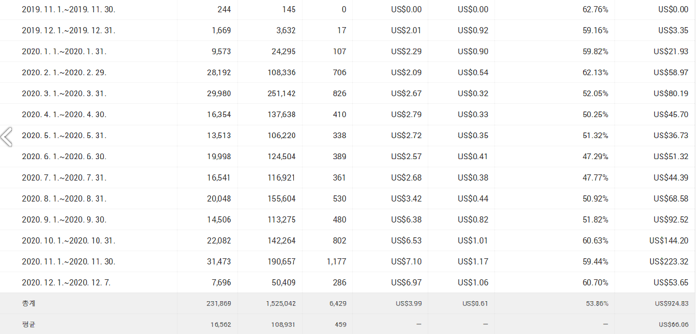697x334 pixels.
Task: Click the 1,177 count cell
Action: (336, 261)
